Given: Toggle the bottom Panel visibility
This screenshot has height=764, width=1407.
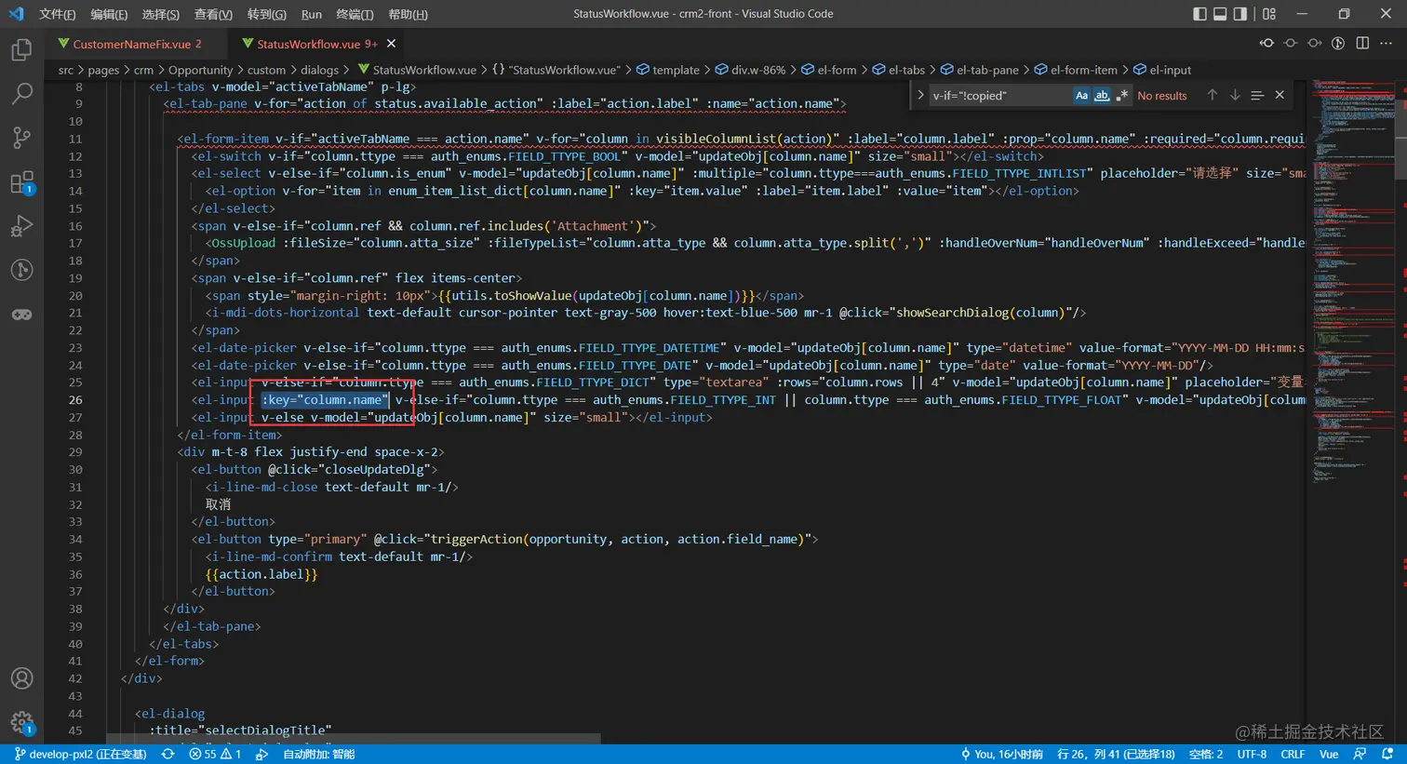Looking at the screenshot, I should click(x=1220, y=14).
